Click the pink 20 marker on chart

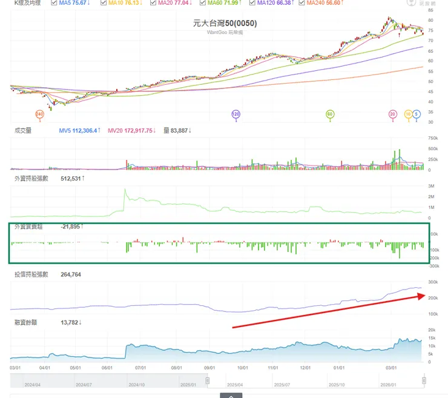click(x=393, y=114)
